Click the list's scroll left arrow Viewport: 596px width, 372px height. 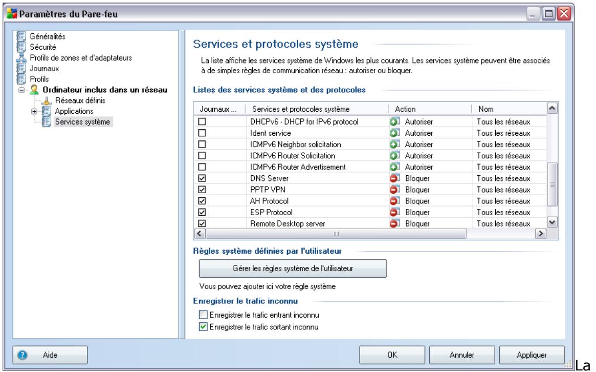point(200,234)
